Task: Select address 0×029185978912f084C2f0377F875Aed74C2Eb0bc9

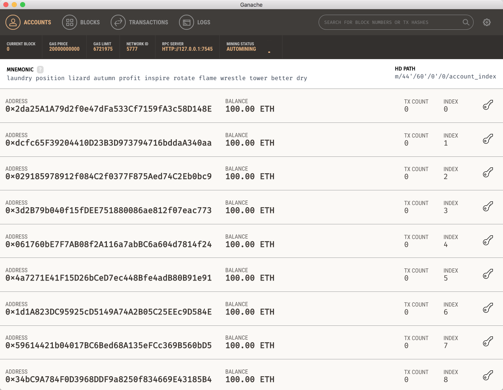Action: coord(109,177)
